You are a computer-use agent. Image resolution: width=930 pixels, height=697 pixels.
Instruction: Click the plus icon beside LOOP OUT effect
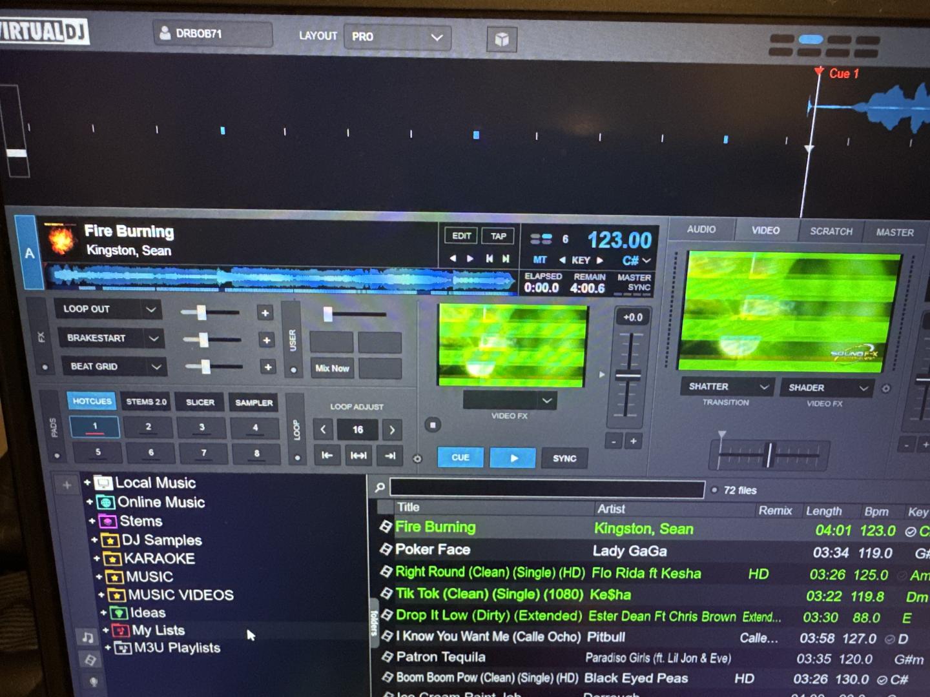tap(265, 313)
